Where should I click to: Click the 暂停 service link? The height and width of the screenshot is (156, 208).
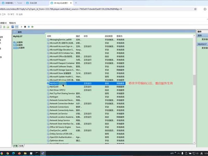[x=15, y=45]
